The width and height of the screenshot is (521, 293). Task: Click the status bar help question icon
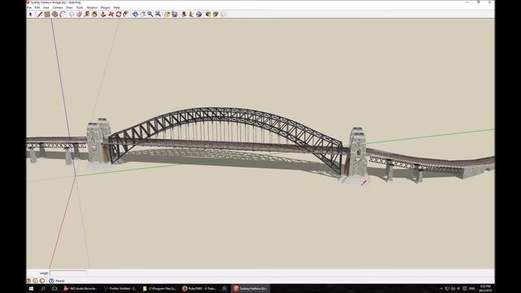click(51, 281)
